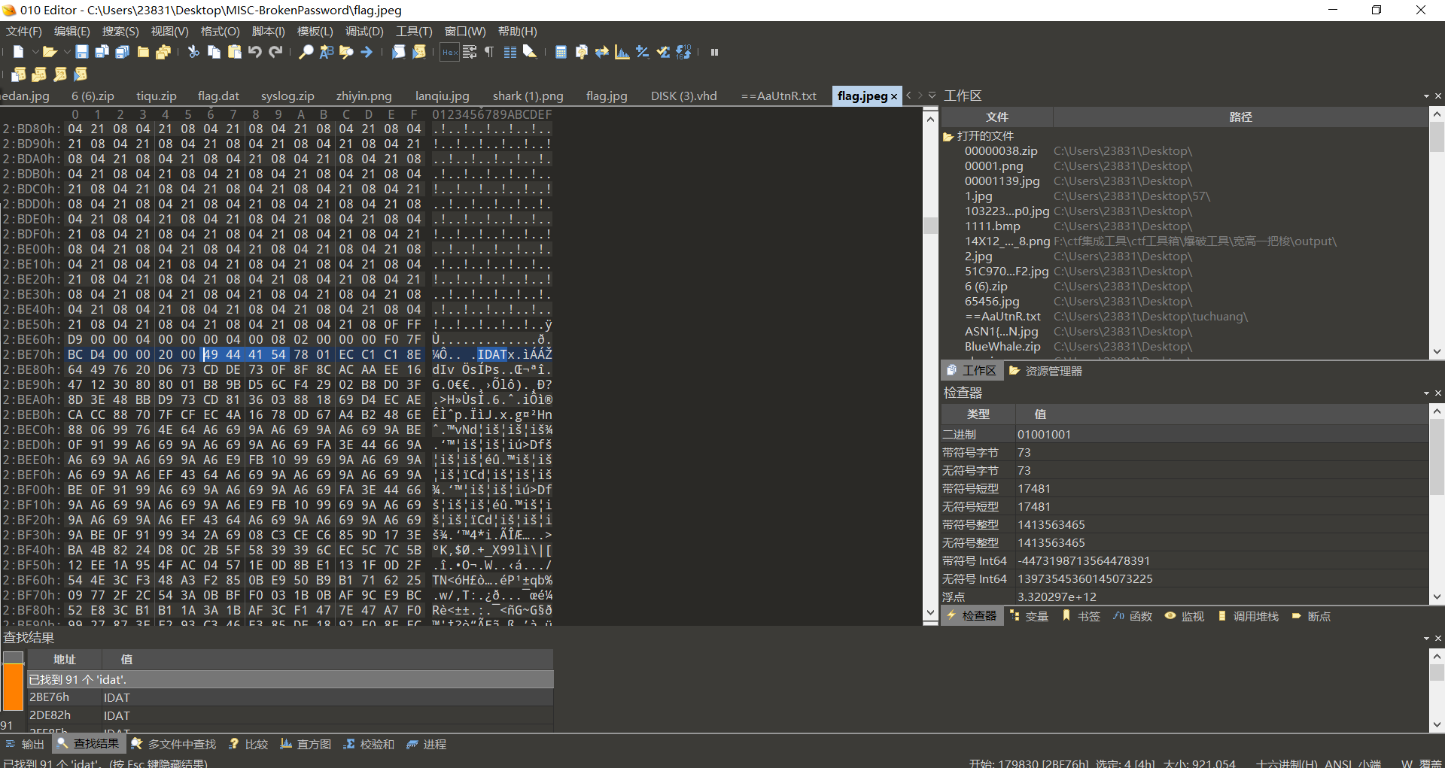Toggle endian setting '小端' in status bar
1445x768 pixels.
click(x=1369, y=763)
